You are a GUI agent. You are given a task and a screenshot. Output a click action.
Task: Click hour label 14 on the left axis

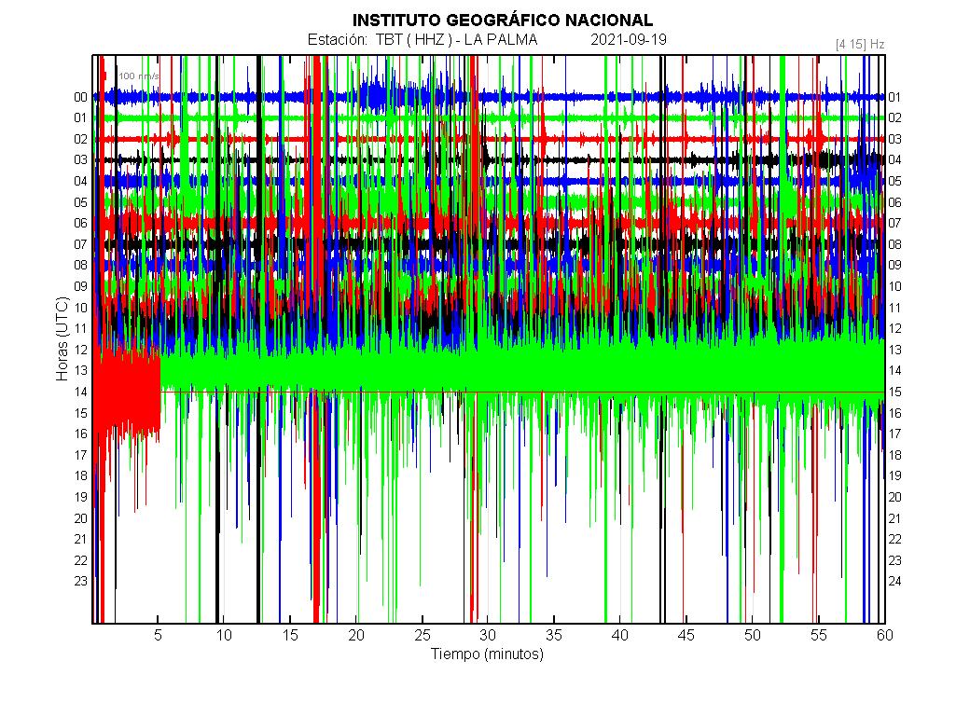pos(80,392)
